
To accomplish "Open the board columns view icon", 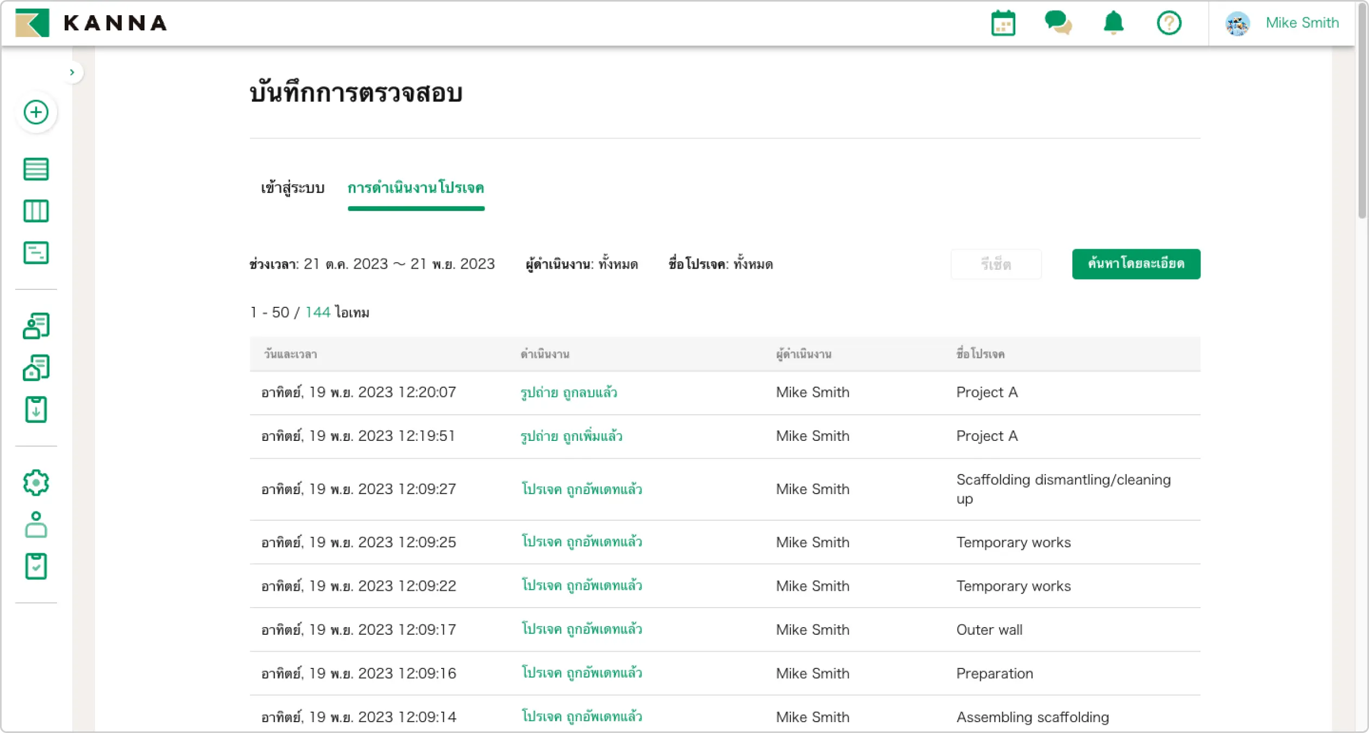I will pos(36,211).
